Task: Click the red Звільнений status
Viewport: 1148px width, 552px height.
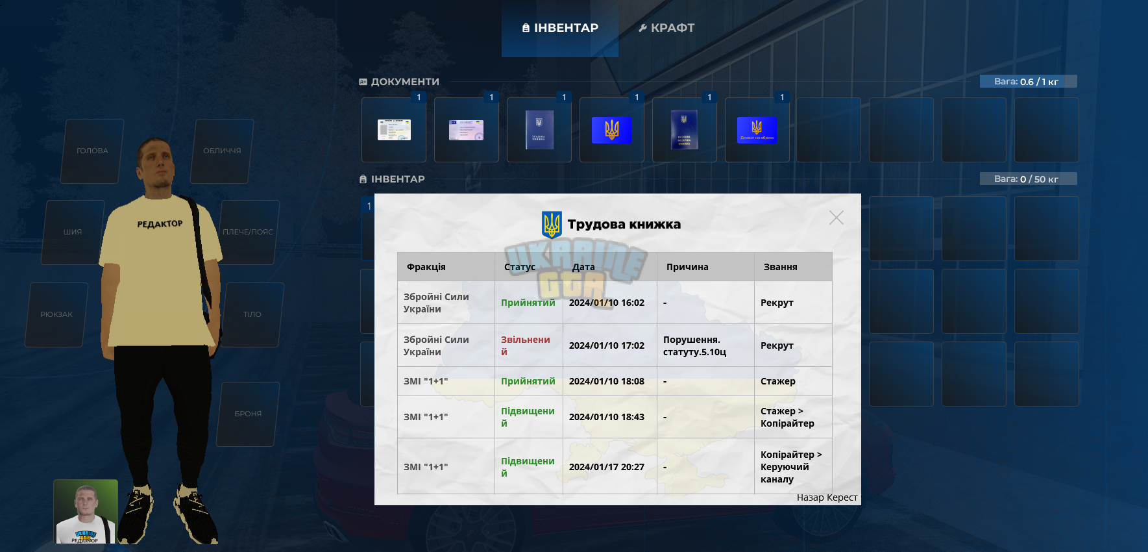Action: tap(526, 345)
